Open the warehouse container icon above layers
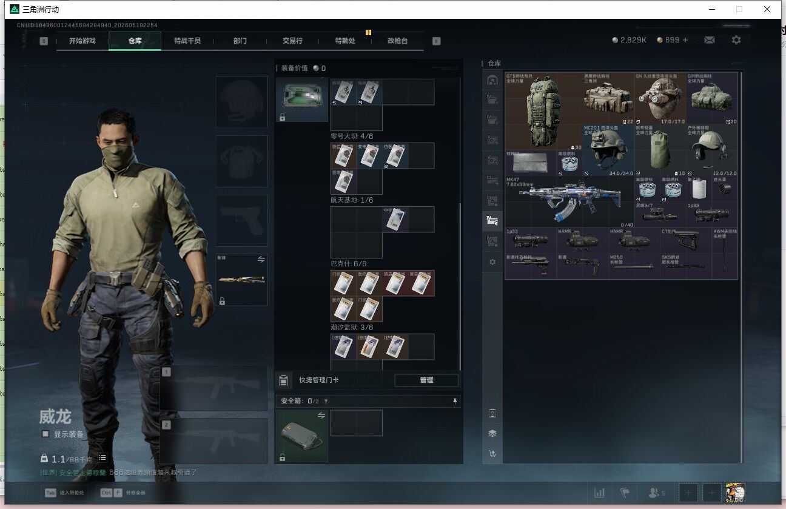 492,413
